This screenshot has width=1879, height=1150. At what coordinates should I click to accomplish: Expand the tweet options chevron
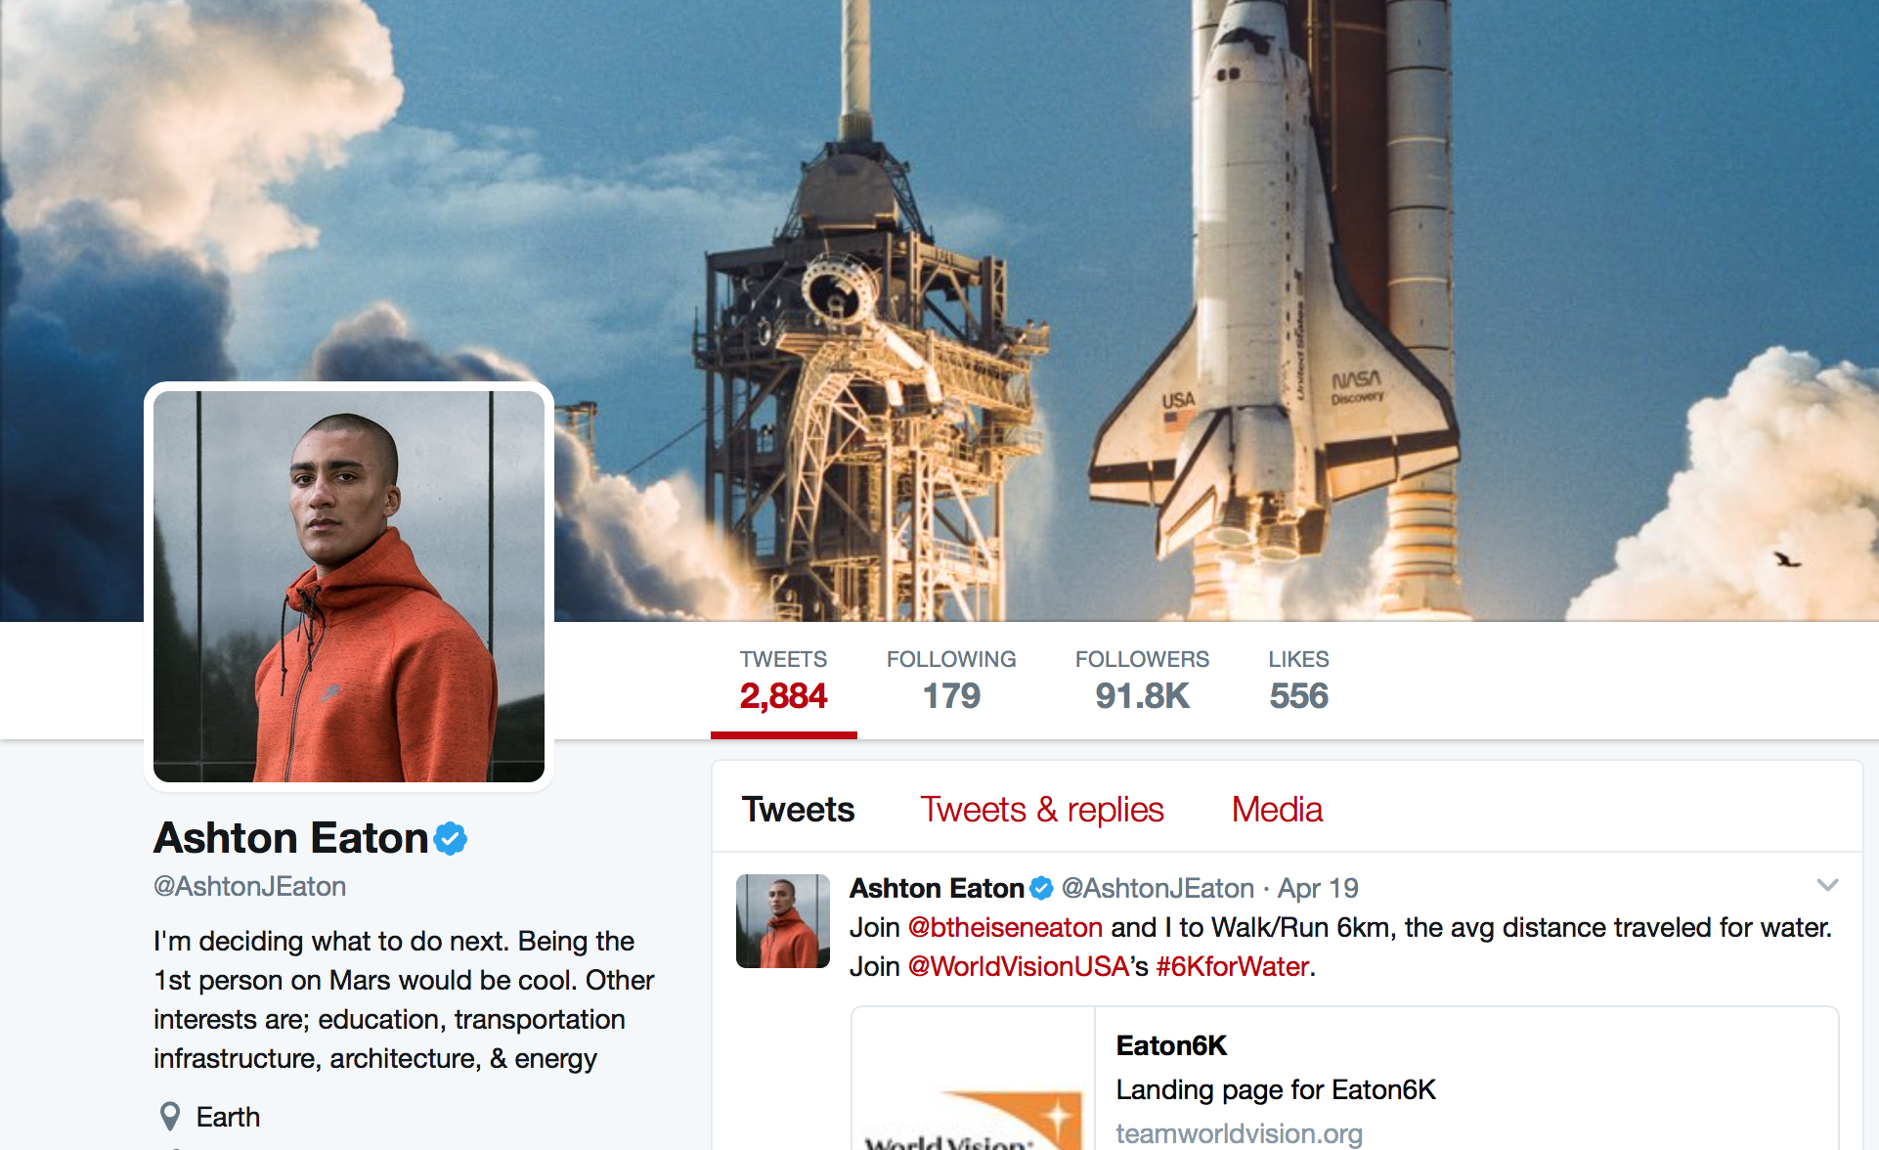(1827, 885)
